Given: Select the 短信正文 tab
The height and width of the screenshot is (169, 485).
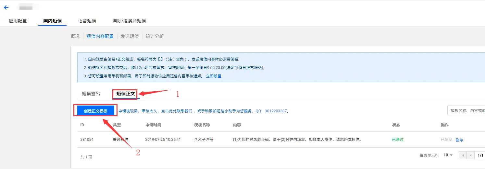Looking at the screenshot, I should [x=125, y=94].
